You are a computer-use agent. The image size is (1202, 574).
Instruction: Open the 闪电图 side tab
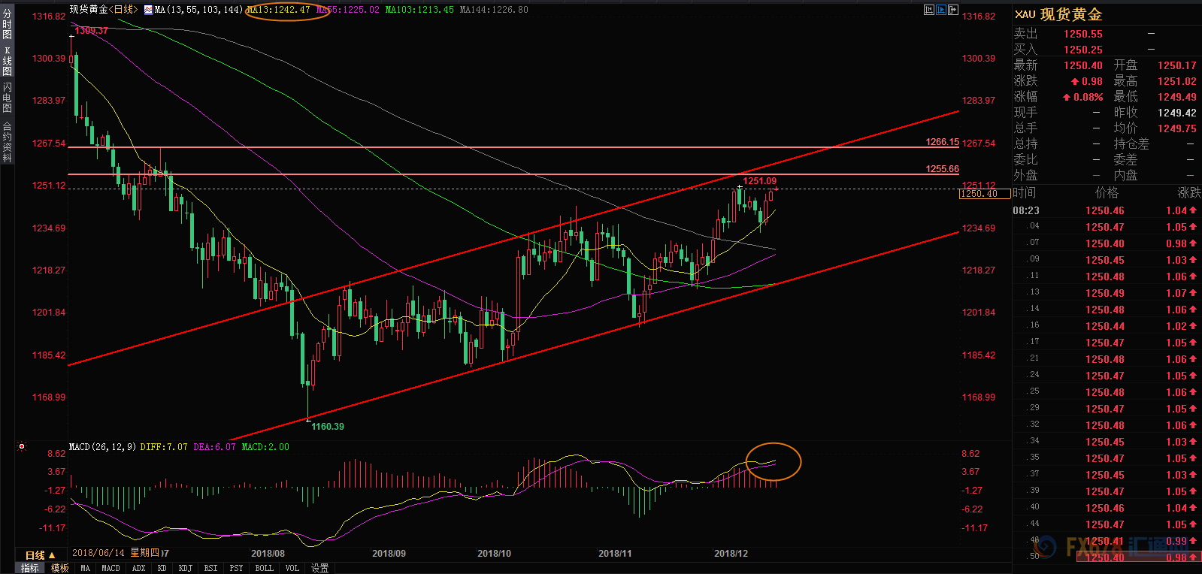[x=7, y=97]
